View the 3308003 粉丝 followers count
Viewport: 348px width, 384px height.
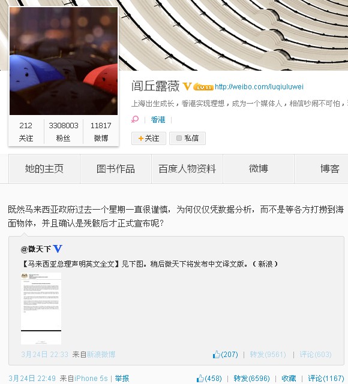64,132
